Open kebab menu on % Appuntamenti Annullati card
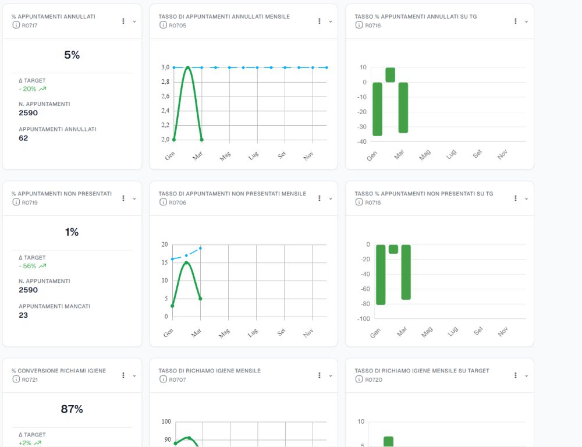 point(123,21)
